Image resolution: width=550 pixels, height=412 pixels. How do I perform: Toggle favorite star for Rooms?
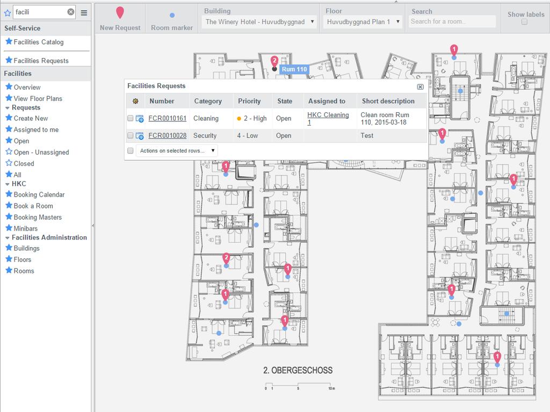[9, 270]
